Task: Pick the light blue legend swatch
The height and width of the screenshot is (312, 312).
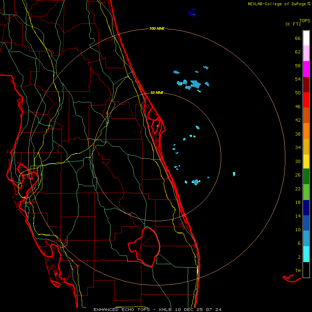Action: (x=306, y=239)
